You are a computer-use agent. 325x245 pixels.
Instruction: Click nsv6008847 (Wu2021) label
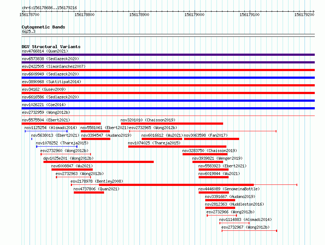(x=72, y=166)
